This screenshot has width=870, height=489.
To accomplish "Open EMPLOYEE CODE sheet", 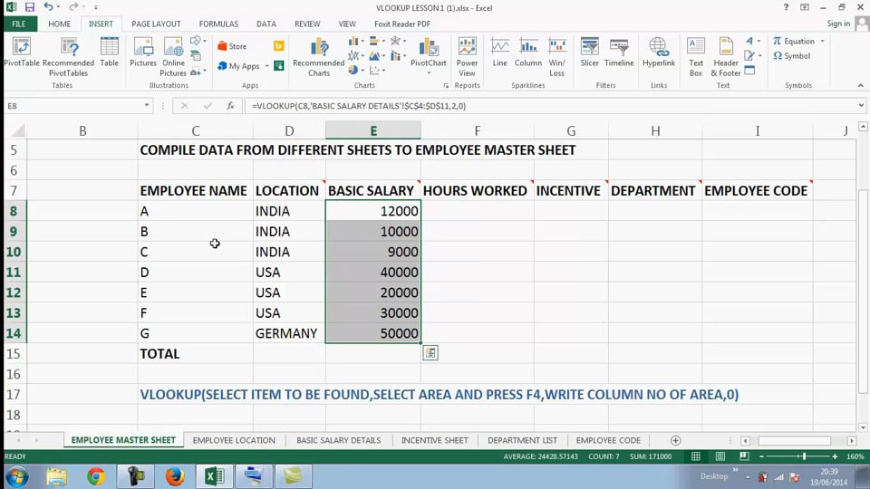I will 608,440.
